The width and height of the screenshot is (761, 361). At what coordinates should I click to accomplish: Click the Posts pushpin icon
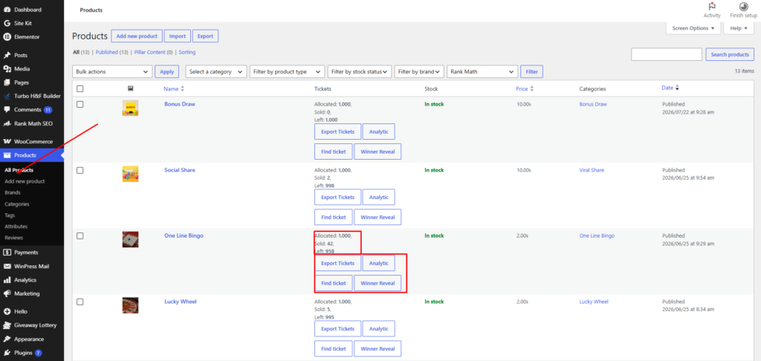click(7, 55)
